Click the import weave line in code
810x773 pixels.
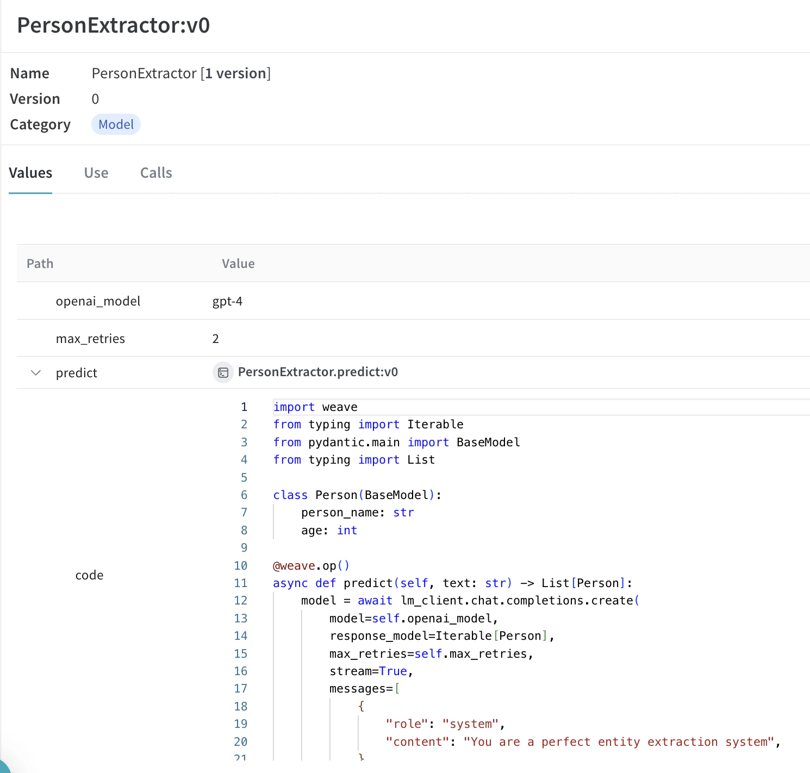[x=315, y=407]
